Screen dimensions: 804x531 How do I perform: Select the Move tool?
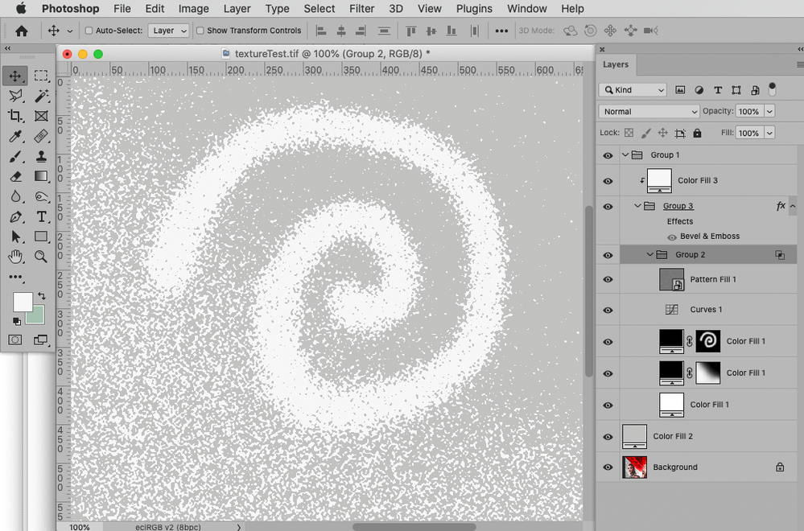click(x=14, y=76)
